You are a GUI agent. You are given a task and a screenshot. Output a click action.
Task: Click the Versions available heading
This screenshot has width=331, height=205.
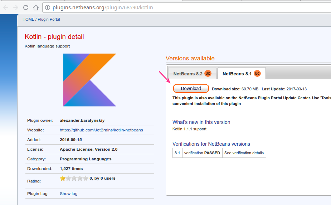click(x=190, y=58)
